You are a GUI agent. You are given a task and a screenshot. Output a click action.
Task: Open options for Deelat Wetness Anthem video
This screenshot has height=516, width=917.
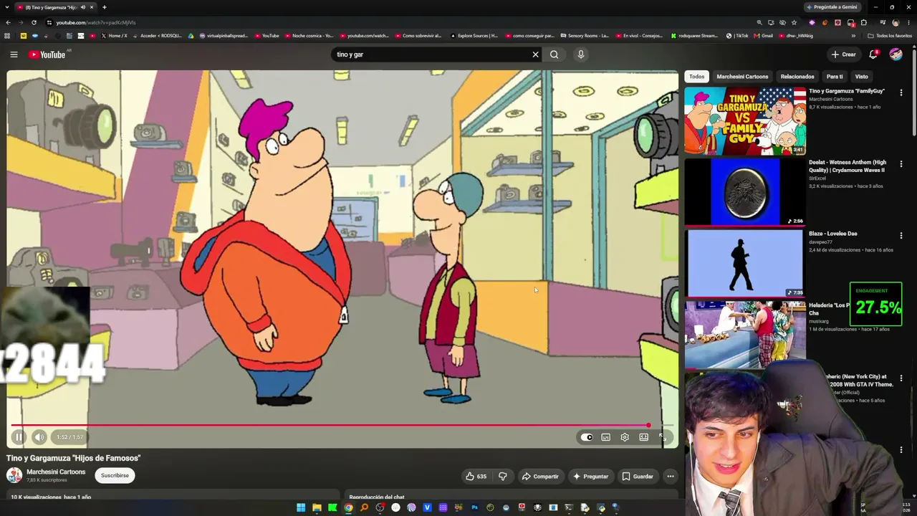pyautogui.click(x=901, y=164)
